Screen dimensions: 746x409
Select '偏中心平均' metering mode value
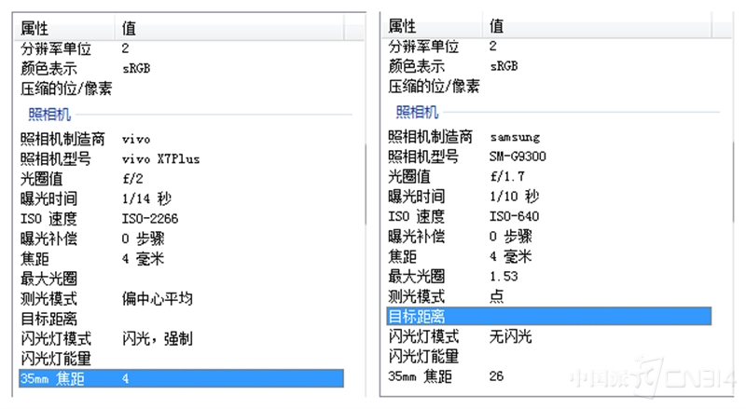coord(157,299)
